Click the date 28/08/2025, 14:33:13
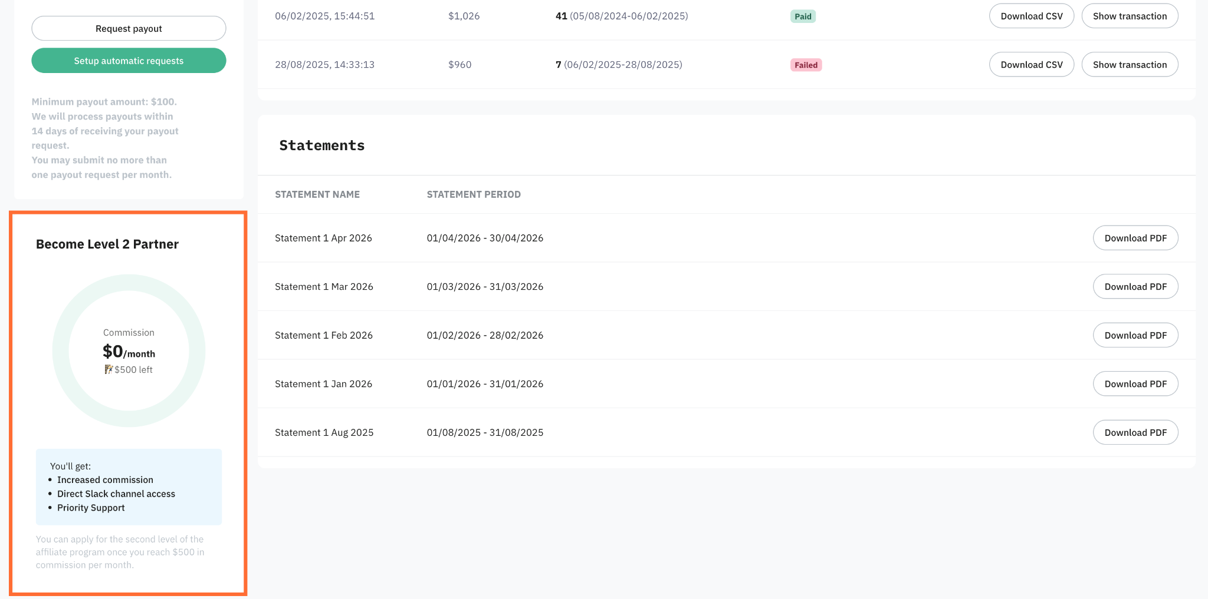Image resolution: width=1208 pixels, height=599 pixels. pos(324,65)
